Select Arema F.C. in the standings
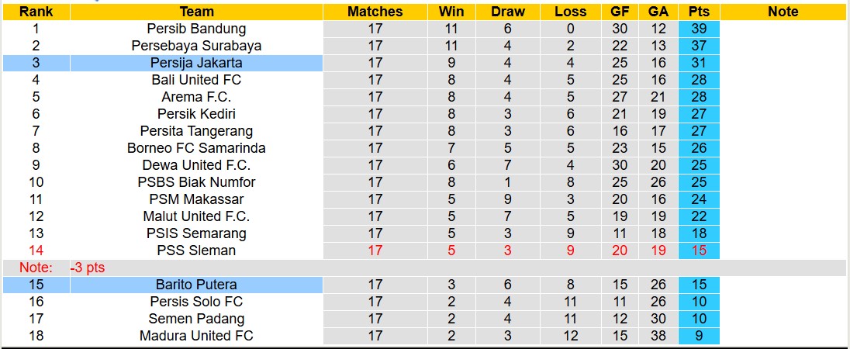Screen dimensions: 850x349 (196, 97)
